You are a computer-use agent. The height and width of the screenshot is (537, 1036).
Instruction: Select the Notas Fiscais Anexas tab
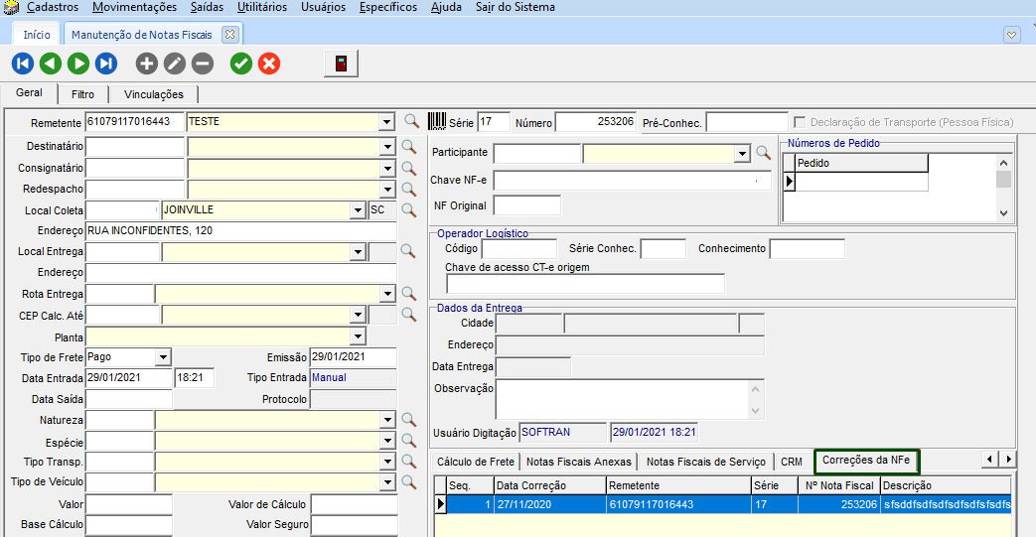578,462
